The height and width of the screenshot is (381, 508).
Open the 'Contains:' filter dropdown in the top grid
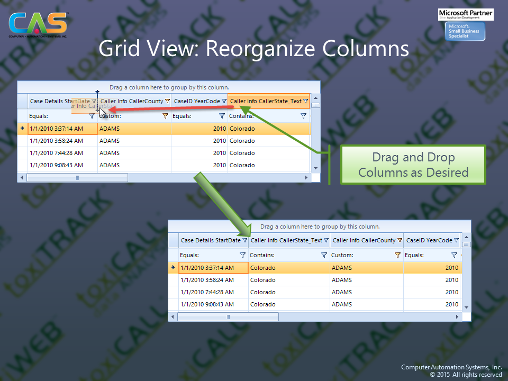[x=303, y=116]
